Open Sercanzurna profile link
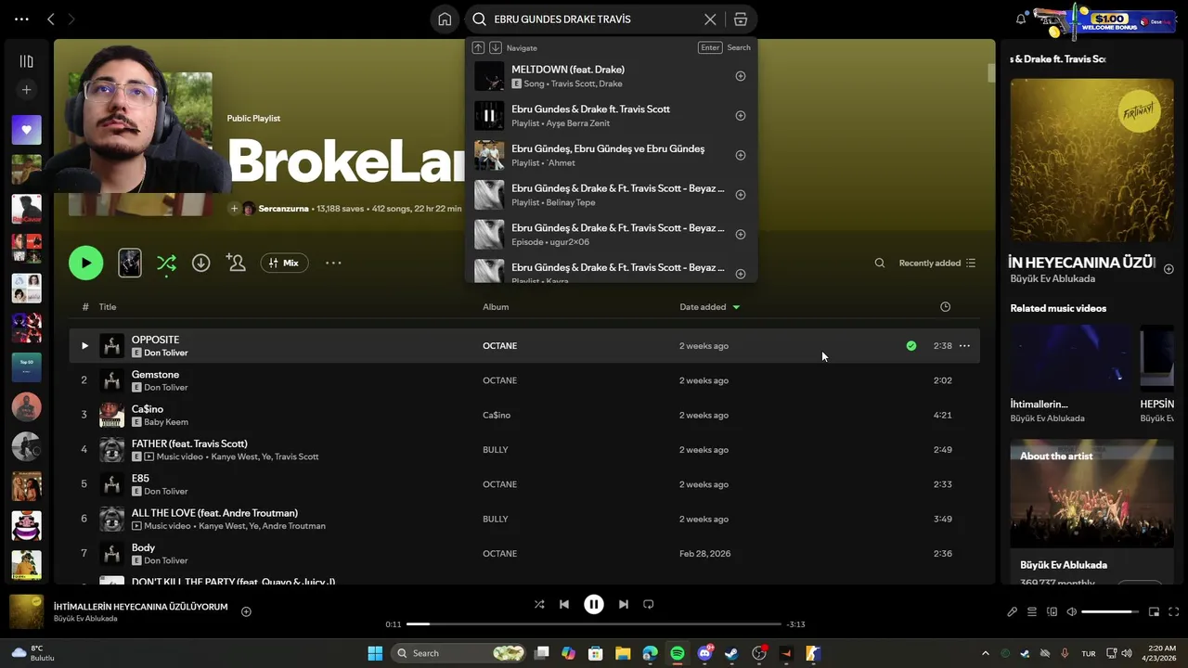The image size is (1188, 668). click(x=284, y=209)
